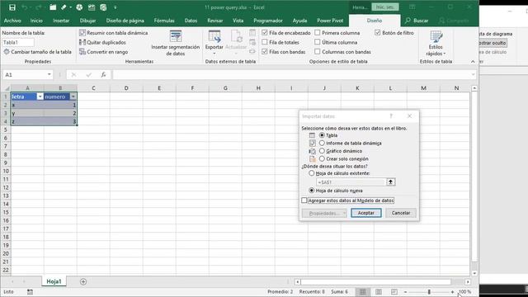The width and height of the screenshot is (528, 297).
Task: Enable the Fila de totales checkbox
Action: [264, 42]
